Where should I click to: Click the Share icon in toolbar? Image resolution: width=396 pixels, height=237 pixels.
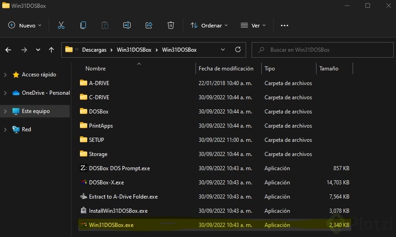coord(149,25)
